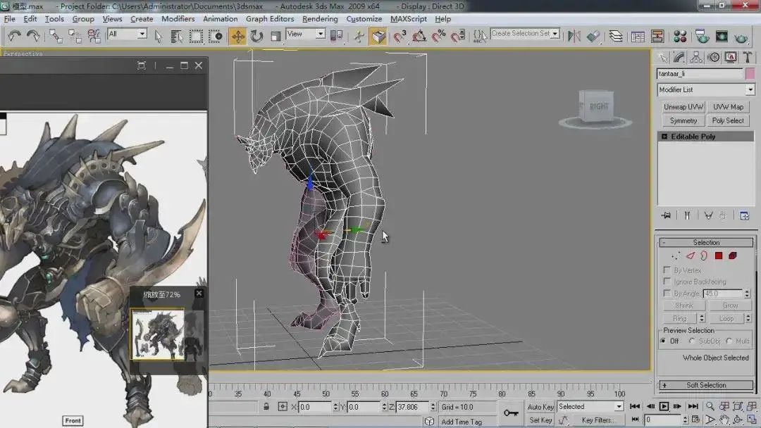Screen dimensions: 761x428
Task: Click the object name field 'tantaar_li'
Action: (700, 74)
